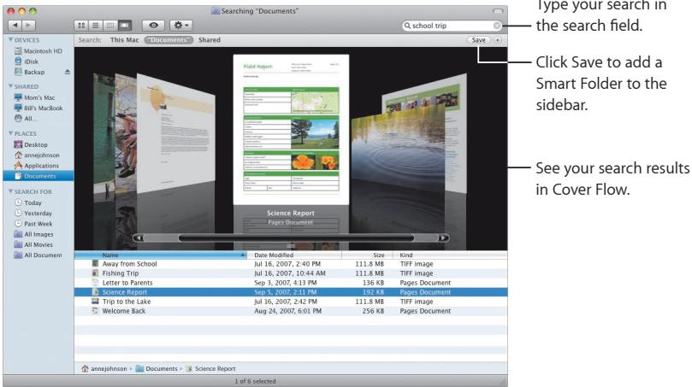This screenshot has width=692, height=387.
Task: Collapse the SHARED sidebar section
Action: [10, 86]
